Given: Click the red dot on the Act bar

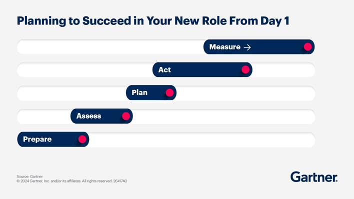Looking at the screenshot, I should [x=245, y=69].
